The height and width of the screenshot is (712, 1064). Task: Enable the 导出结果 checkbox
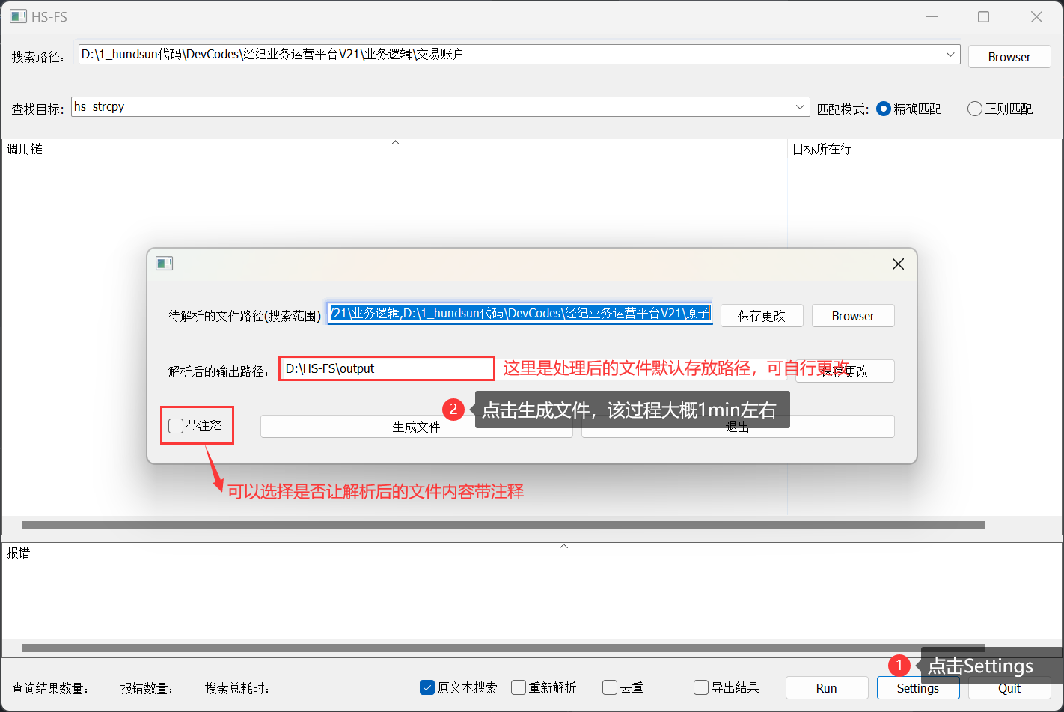(x=701, y=687)
